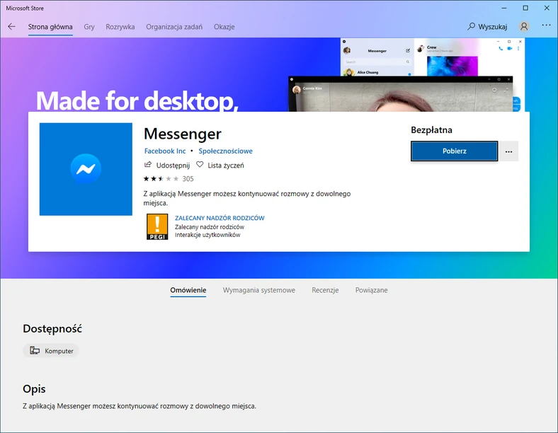Open the search magnifier icon

pyautogui.click(x=471, y=26)
